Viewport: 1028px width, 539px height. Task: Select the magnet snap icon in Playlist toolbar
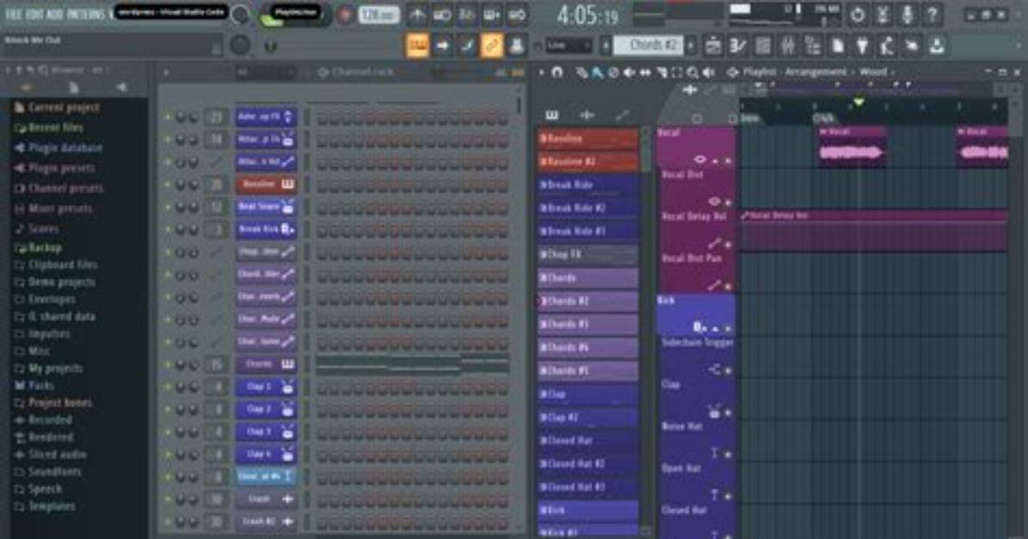pyautogui.click(x=557, y=72)
